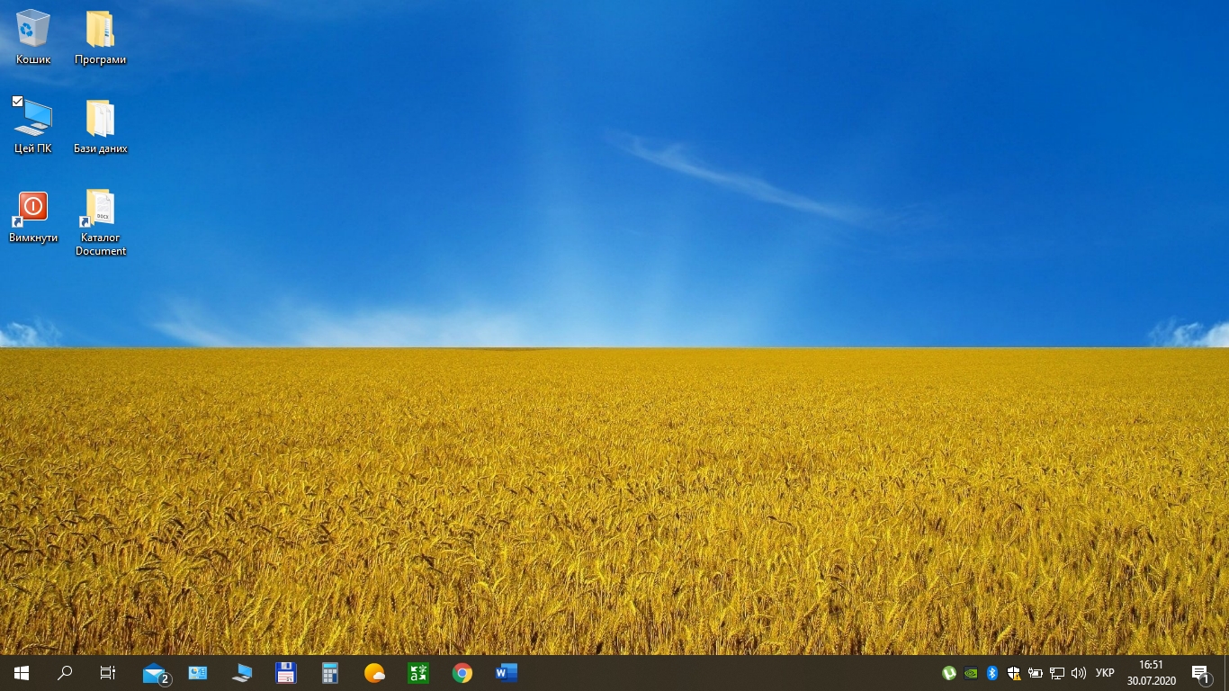Open network settings from the tray
This screenshot has width=1229, height=691.
pos(1054,673)
